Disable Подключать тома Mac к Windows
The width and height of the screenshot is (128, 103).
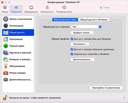[x=72, y=54]
